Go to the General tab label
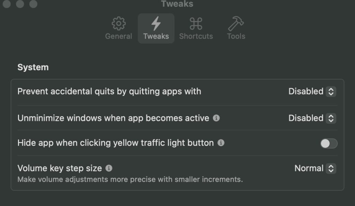The height and width of the screenshot is (206, 355). [x=119, y=36]
